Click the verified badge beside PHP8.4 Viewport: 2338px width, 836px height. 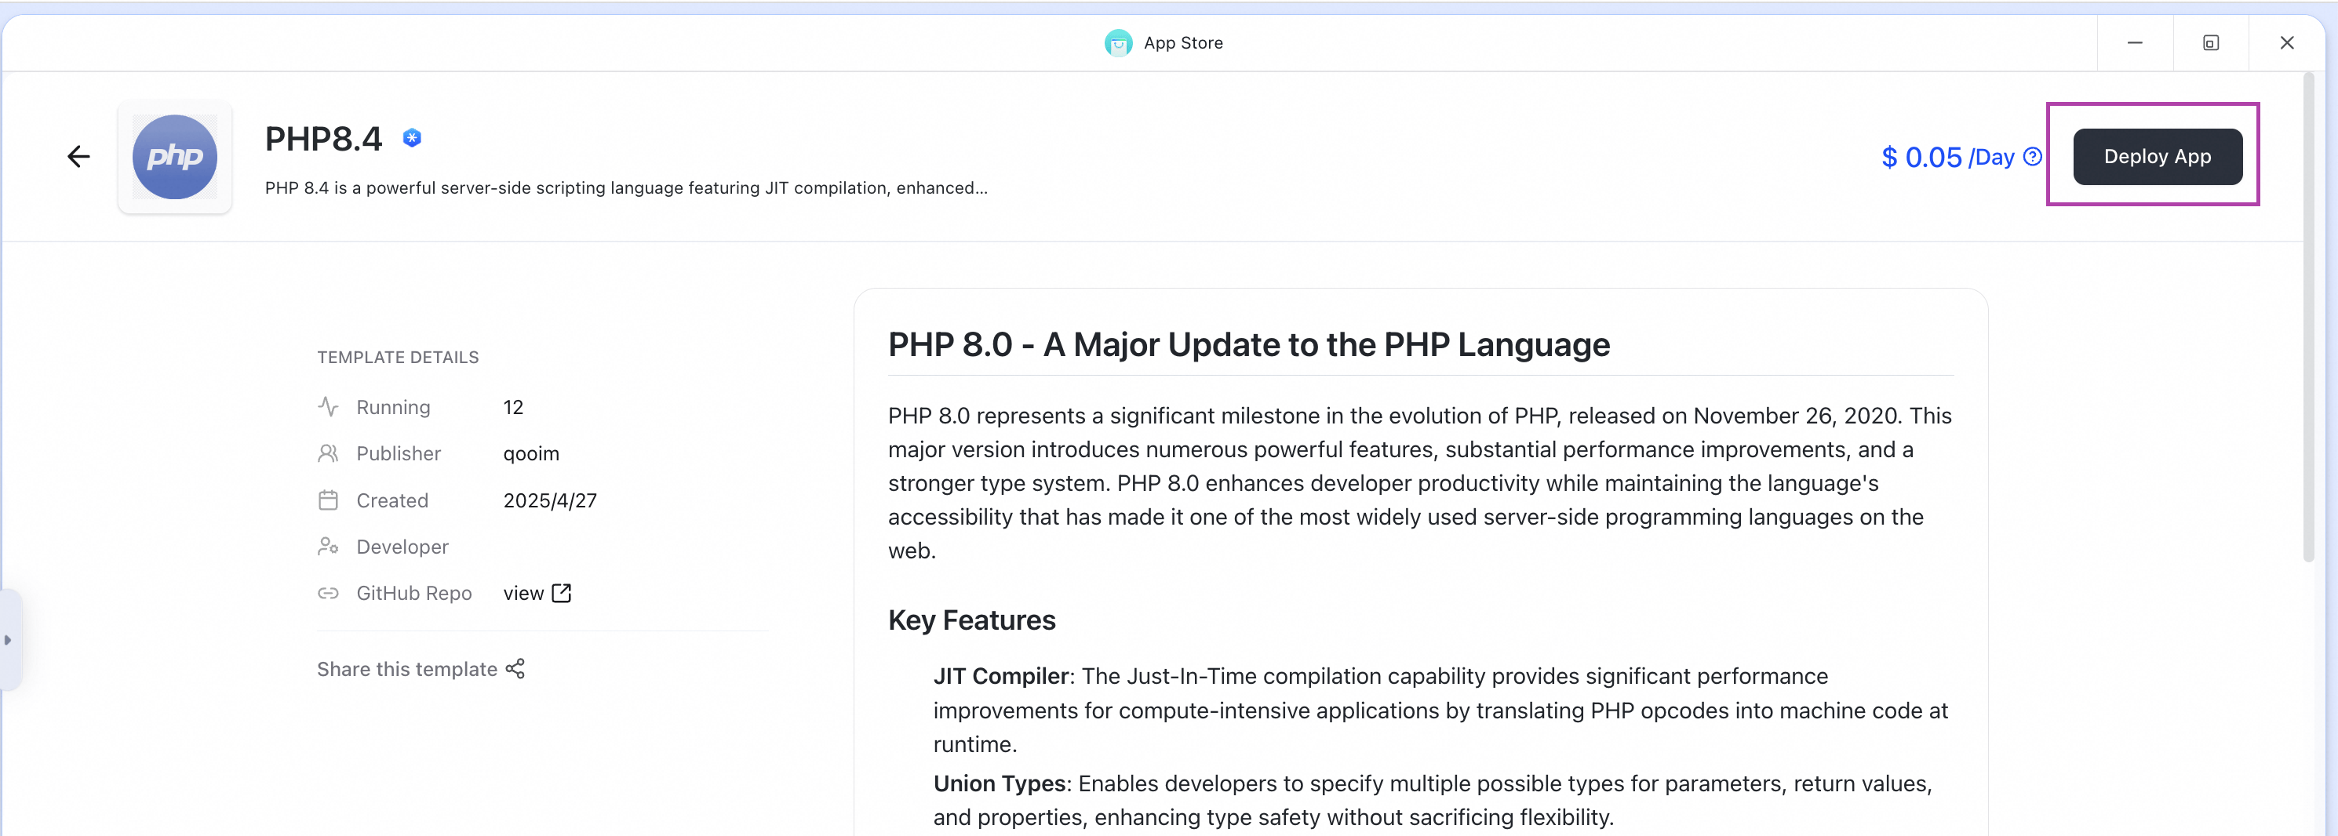click(412, 138)
